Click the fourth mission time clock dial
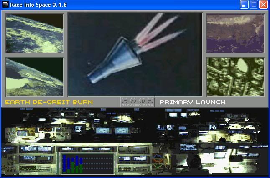Screen dimensions: 270x178 coord(150,100)
